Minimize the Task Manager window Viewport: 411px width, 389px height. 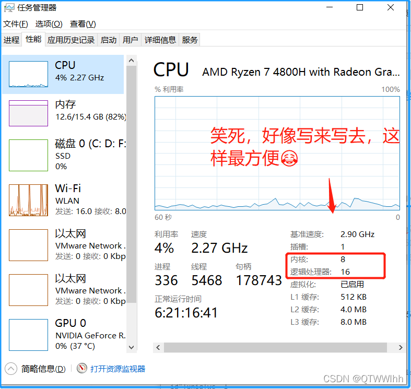(x=330, y=7)
